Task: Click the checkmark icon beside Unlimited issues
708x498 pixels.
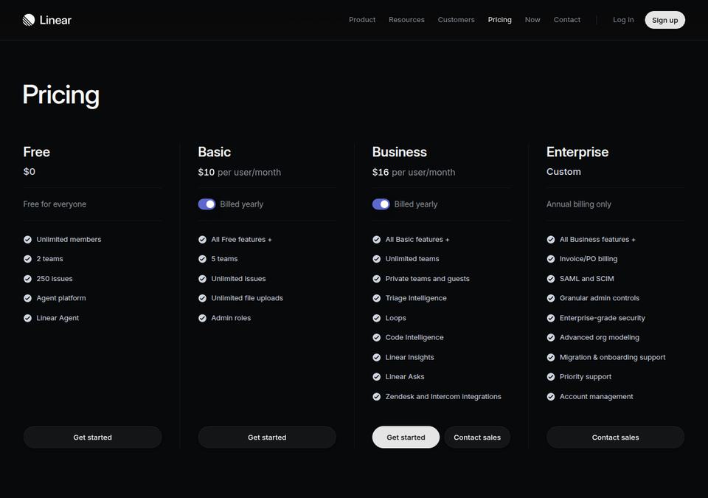Action: [202, 279]
